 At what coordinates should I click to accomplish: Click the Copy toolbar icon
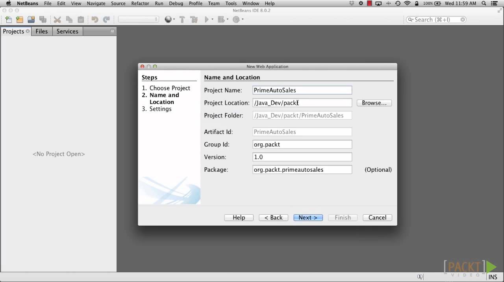(69, 19)
